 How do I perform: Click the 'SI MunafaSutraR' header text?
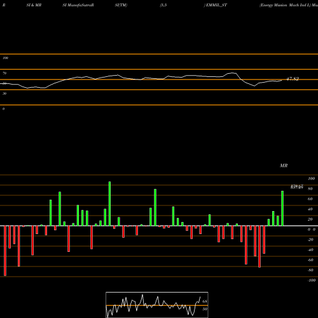point(78,5)
